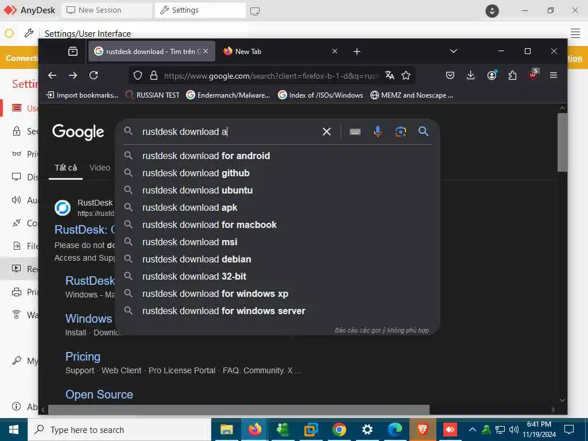
Task: Open Endermanch/Malware bookmark
Action: click(229, 95)
